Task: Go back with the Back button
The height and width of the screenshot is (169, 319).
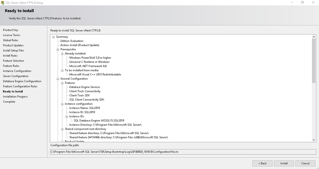Action: pyautogui.click(x=262, y=163)
